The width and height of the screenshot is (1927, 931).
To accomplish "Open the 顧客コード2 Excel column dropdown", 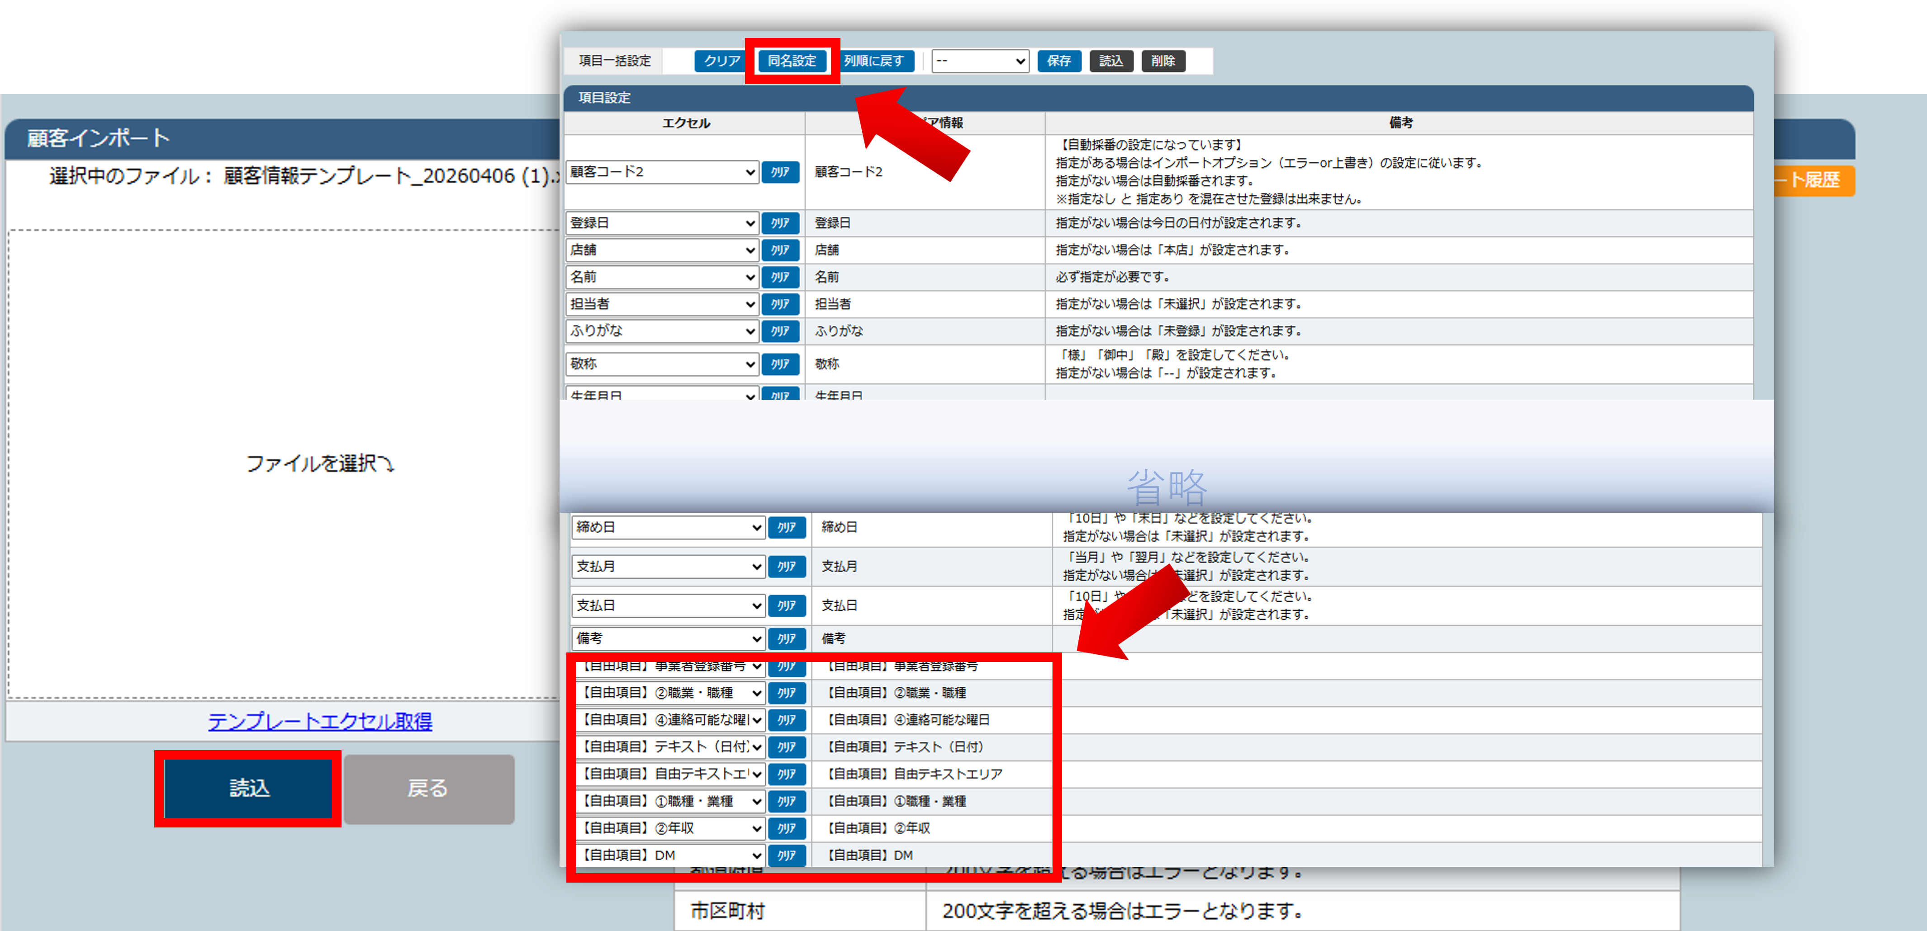I will click(662, 172).
